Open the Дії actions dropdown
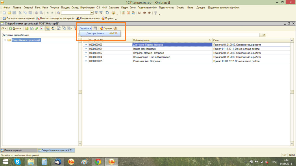 point(4,29)
